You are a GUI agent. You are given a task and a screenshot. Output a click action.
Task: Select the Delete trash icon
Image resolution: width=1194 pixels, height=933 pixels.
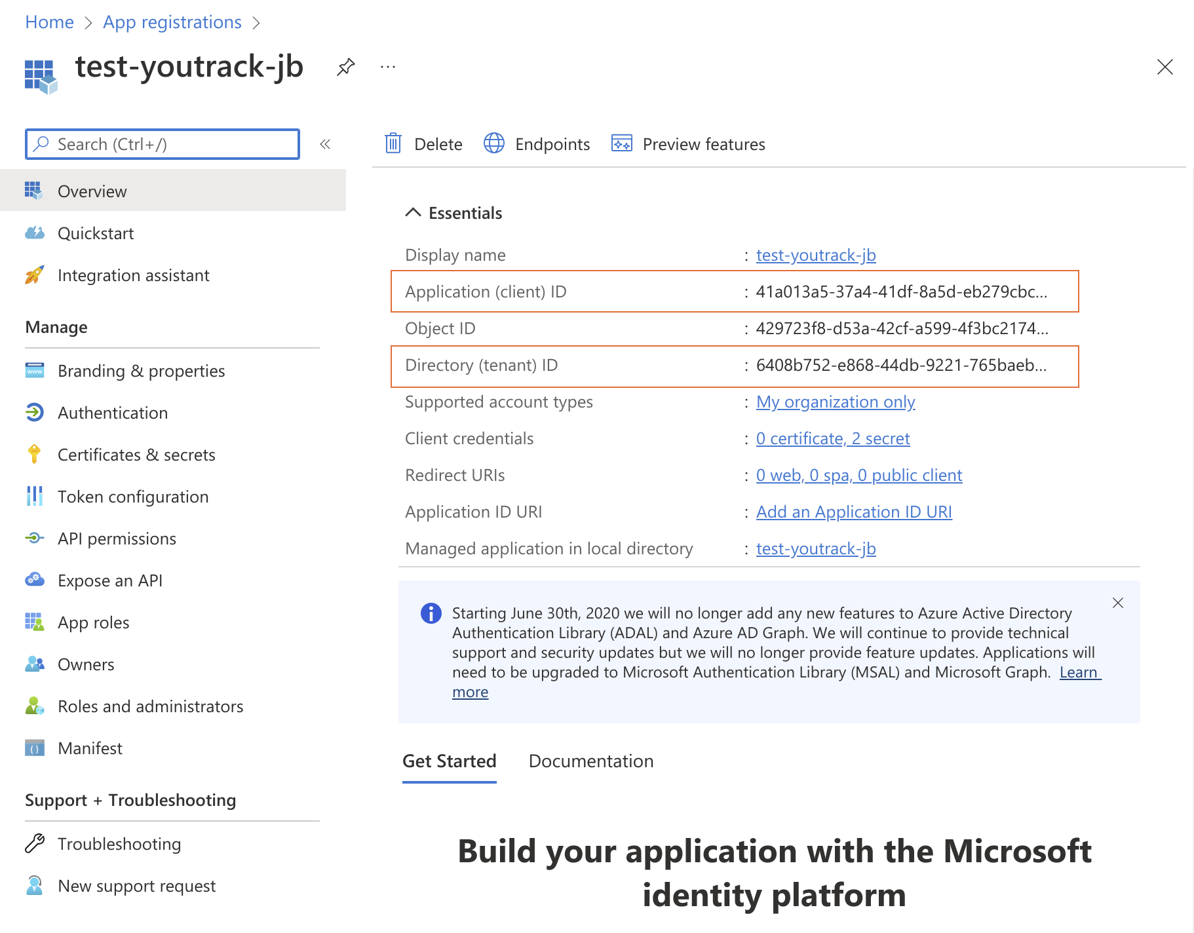point(393,143)
